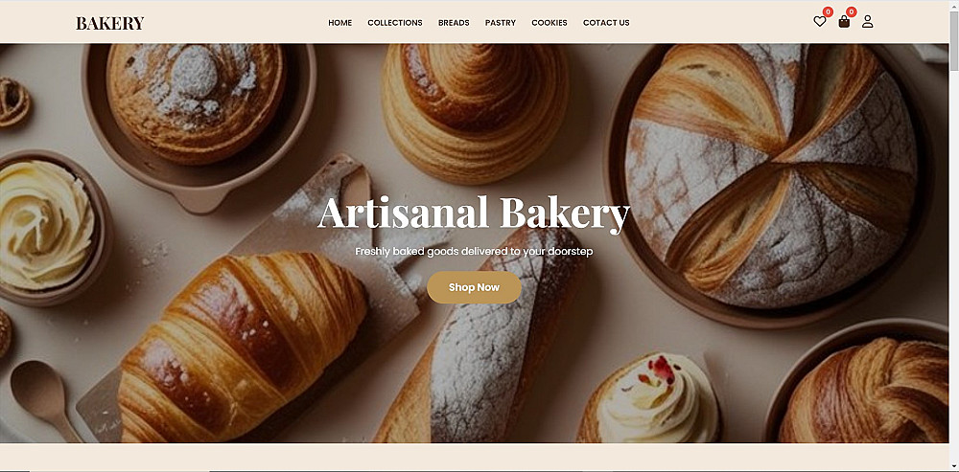
Task: Click the round flour-dusted loaf in hero image
Action: pos(771,175)
